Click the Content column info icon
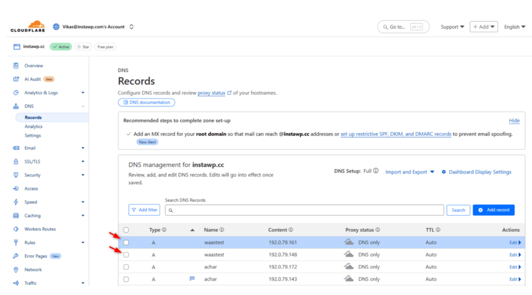The width and height of the screenshot is (532, 295). pyautogui.click(x=291, y=230)
